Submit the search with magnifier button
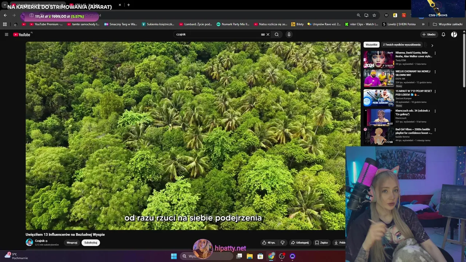The height and width of the screenshot is (262, 466). click(277, 35)
